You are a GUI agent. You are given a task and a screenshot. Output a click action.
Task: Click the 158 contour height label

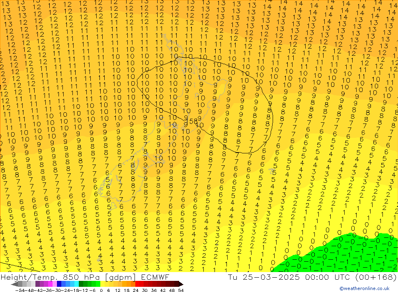(192, 122)
